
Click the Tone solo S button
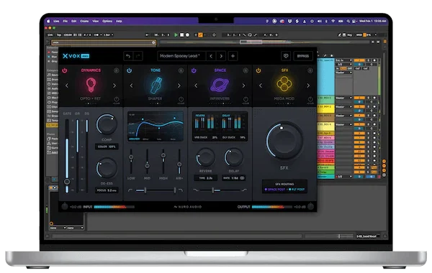(x=181, y=70)
